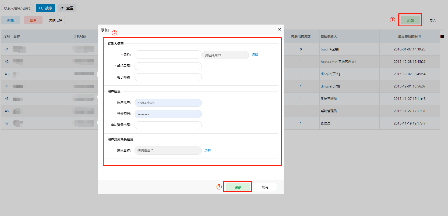Click elevator count 0 in row 41
Screen dimensions: 448x216
click(301, 49)
